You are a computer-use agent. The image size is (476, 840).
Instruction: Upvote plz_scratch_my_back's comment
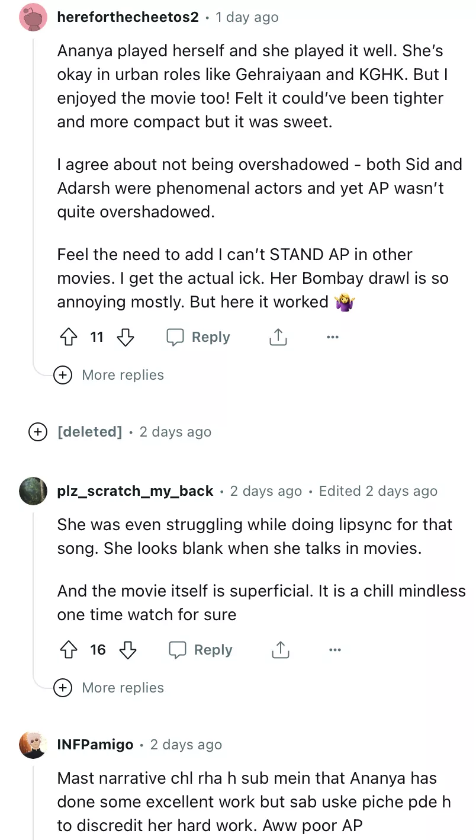pos(68,650)
